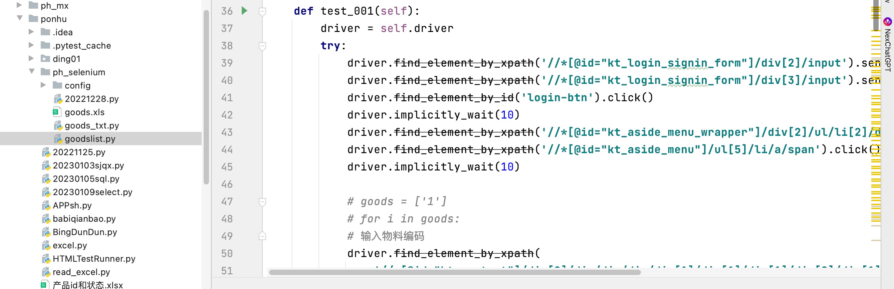
Task: Open HTMLTestRunner.py file
Action: tap(94, 259)
